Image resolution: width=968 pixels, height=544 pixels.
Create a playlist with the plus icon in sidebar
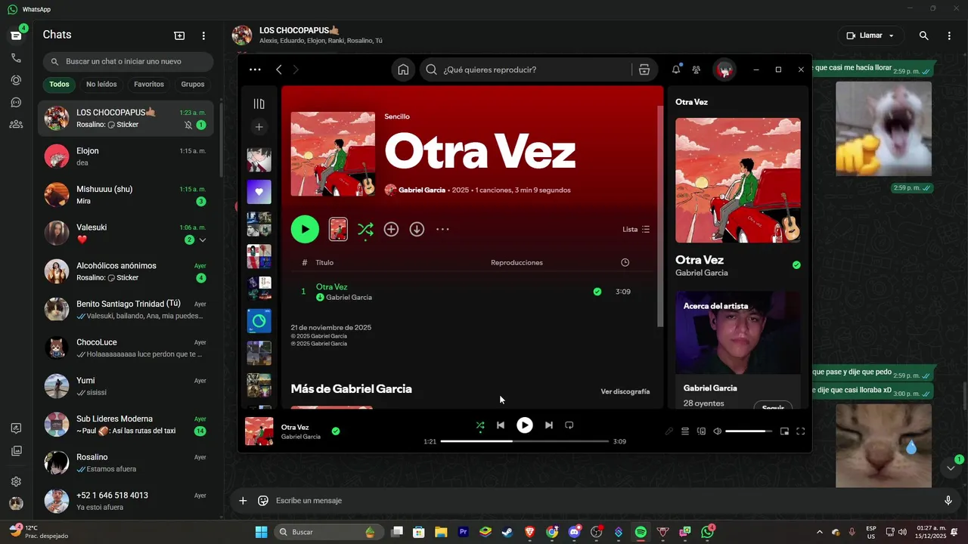[259, 127]
